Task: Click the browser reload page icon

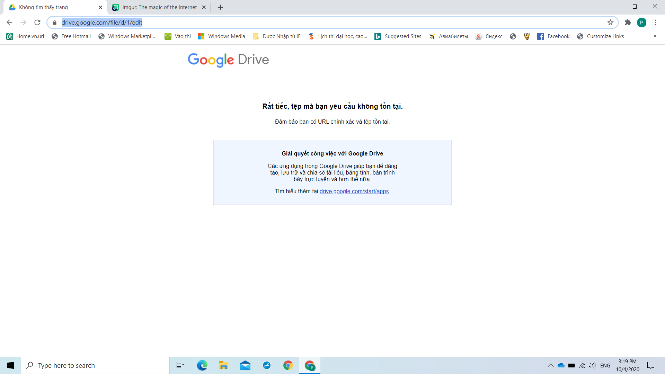Action: tap(37, 23)
